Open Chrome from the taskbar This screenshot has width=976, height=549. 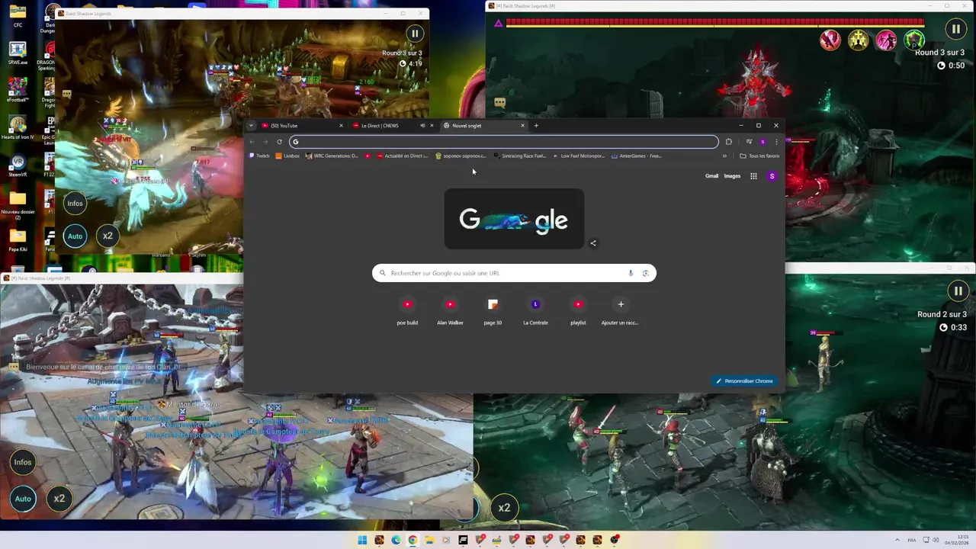tap(413, 541)
